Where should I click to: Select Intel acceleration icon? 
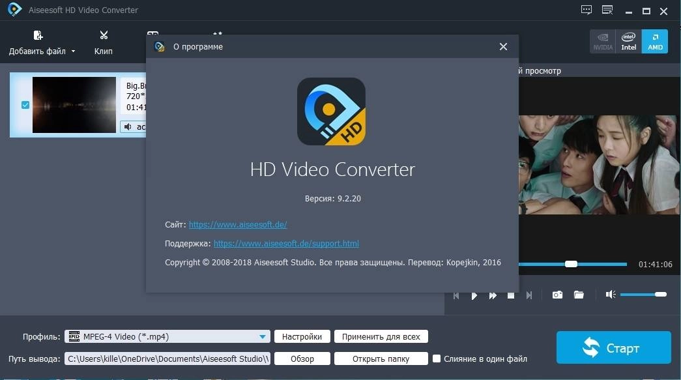[628, 41]
